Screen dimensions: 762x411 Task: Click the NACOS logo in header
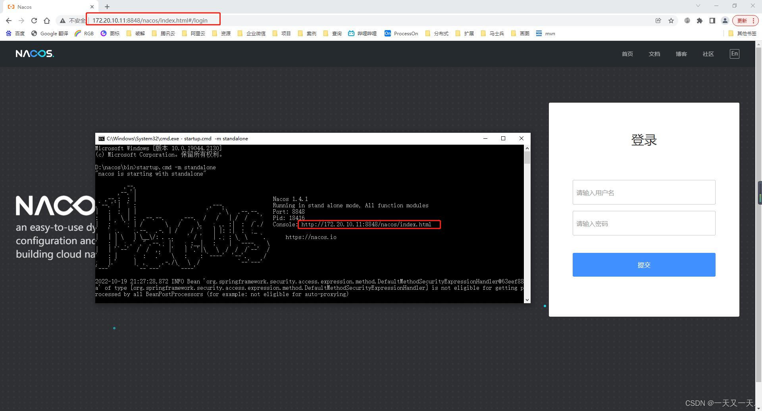(35, 54)
